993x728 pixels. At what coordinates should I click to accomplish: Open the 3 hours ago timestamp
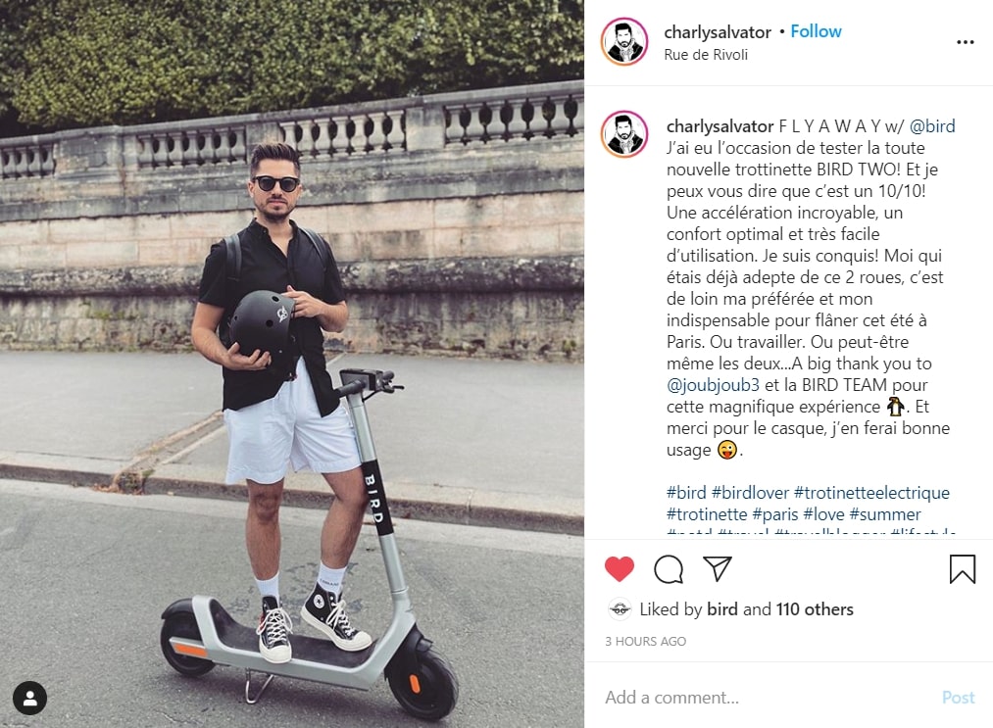click(645, 641)
